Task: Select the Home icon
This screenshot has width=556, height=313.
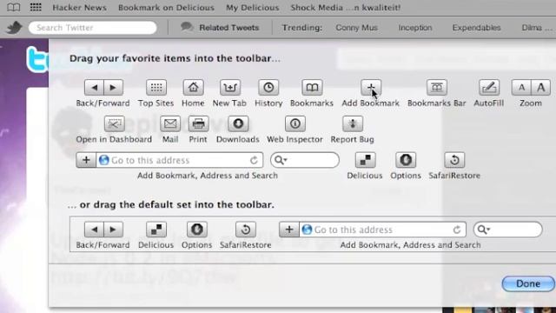Action: 193,88
